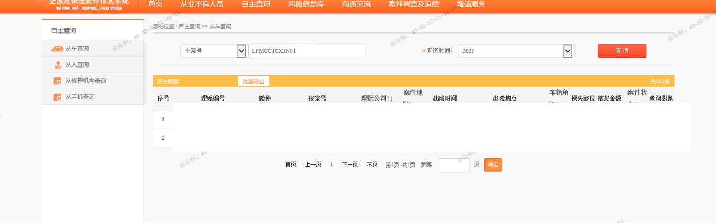Go to 下一页 in pagination

[x=350, y=164]
